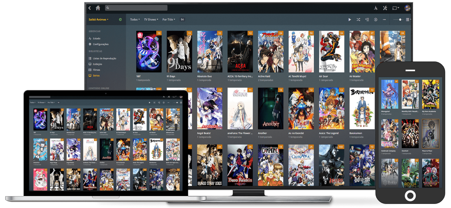The height and width of the screenshot is (208, 451).
Task: Click the green server status badge icon
Action: [x=120, y=19]
